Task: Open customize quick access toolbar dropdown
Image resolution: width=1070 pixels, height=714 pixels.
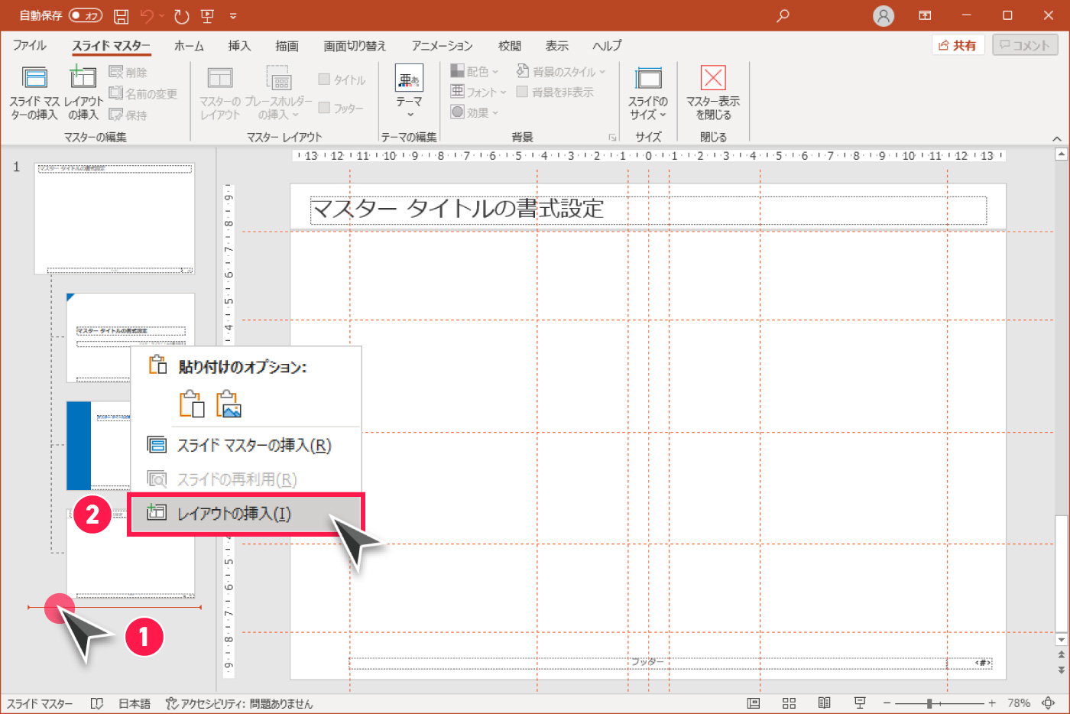Action: [233, 15]
